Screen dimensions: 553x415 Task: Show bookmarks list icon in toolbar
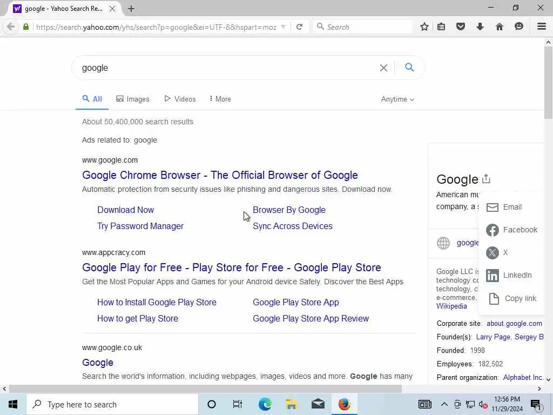441,27
